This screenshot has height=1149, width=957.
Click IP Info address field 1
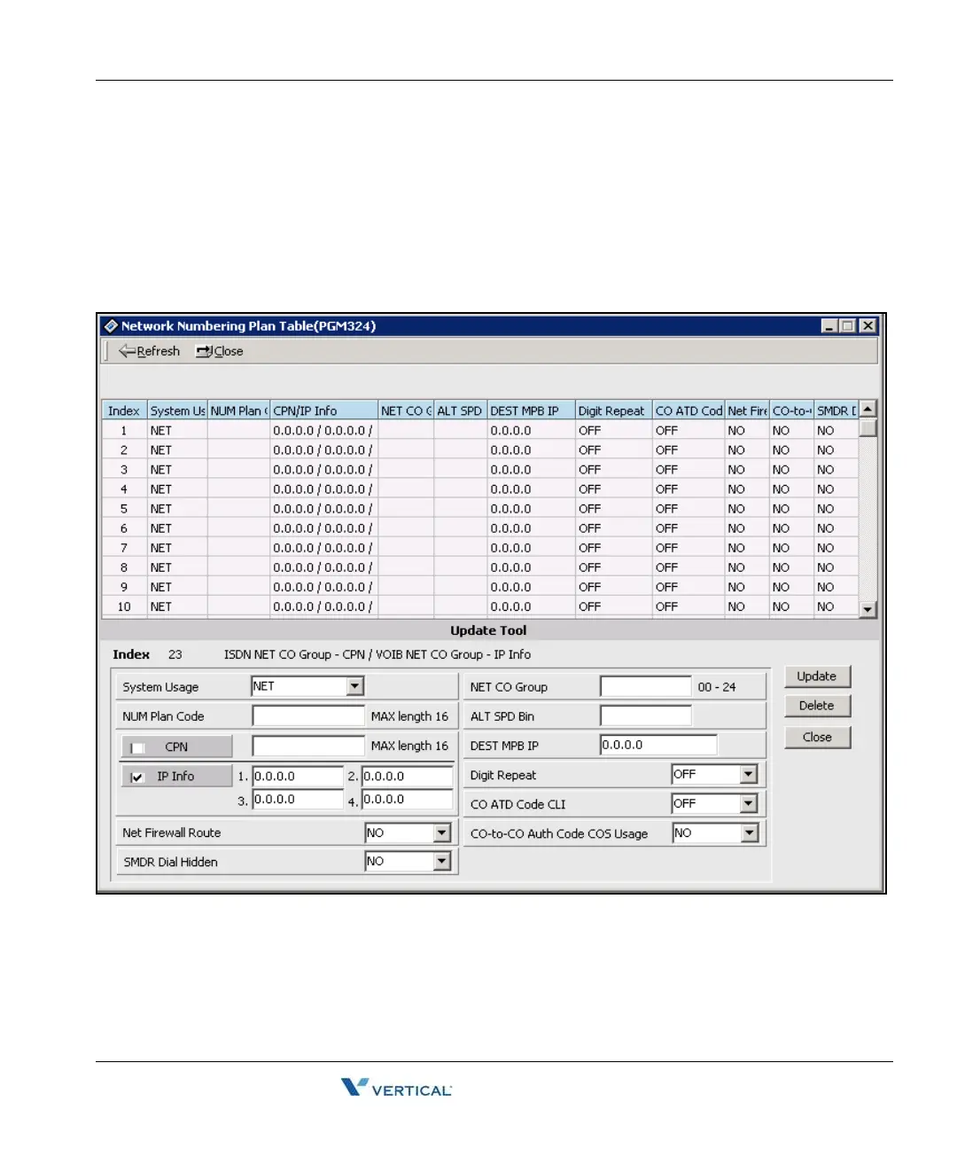[298, 776]
